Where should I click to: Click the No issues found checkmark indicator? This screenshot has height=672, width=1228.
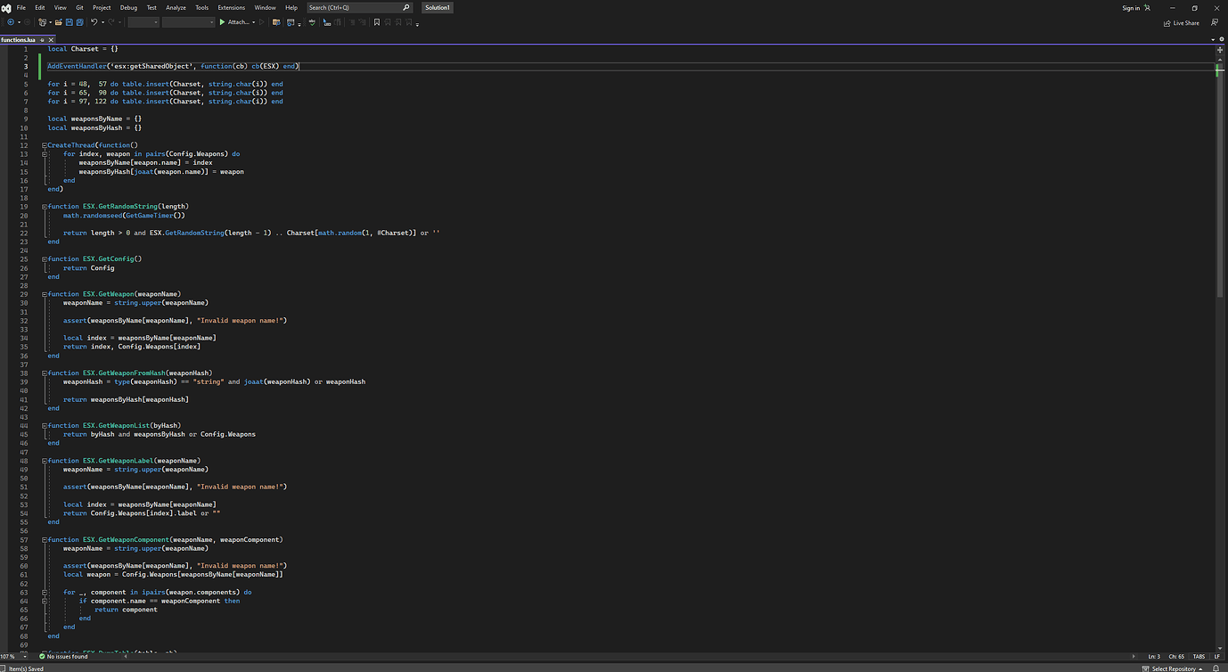[41, 657]
